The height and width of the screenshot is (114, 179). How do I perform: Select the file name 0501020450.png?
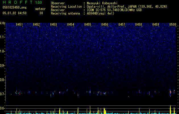click(15, 8)
